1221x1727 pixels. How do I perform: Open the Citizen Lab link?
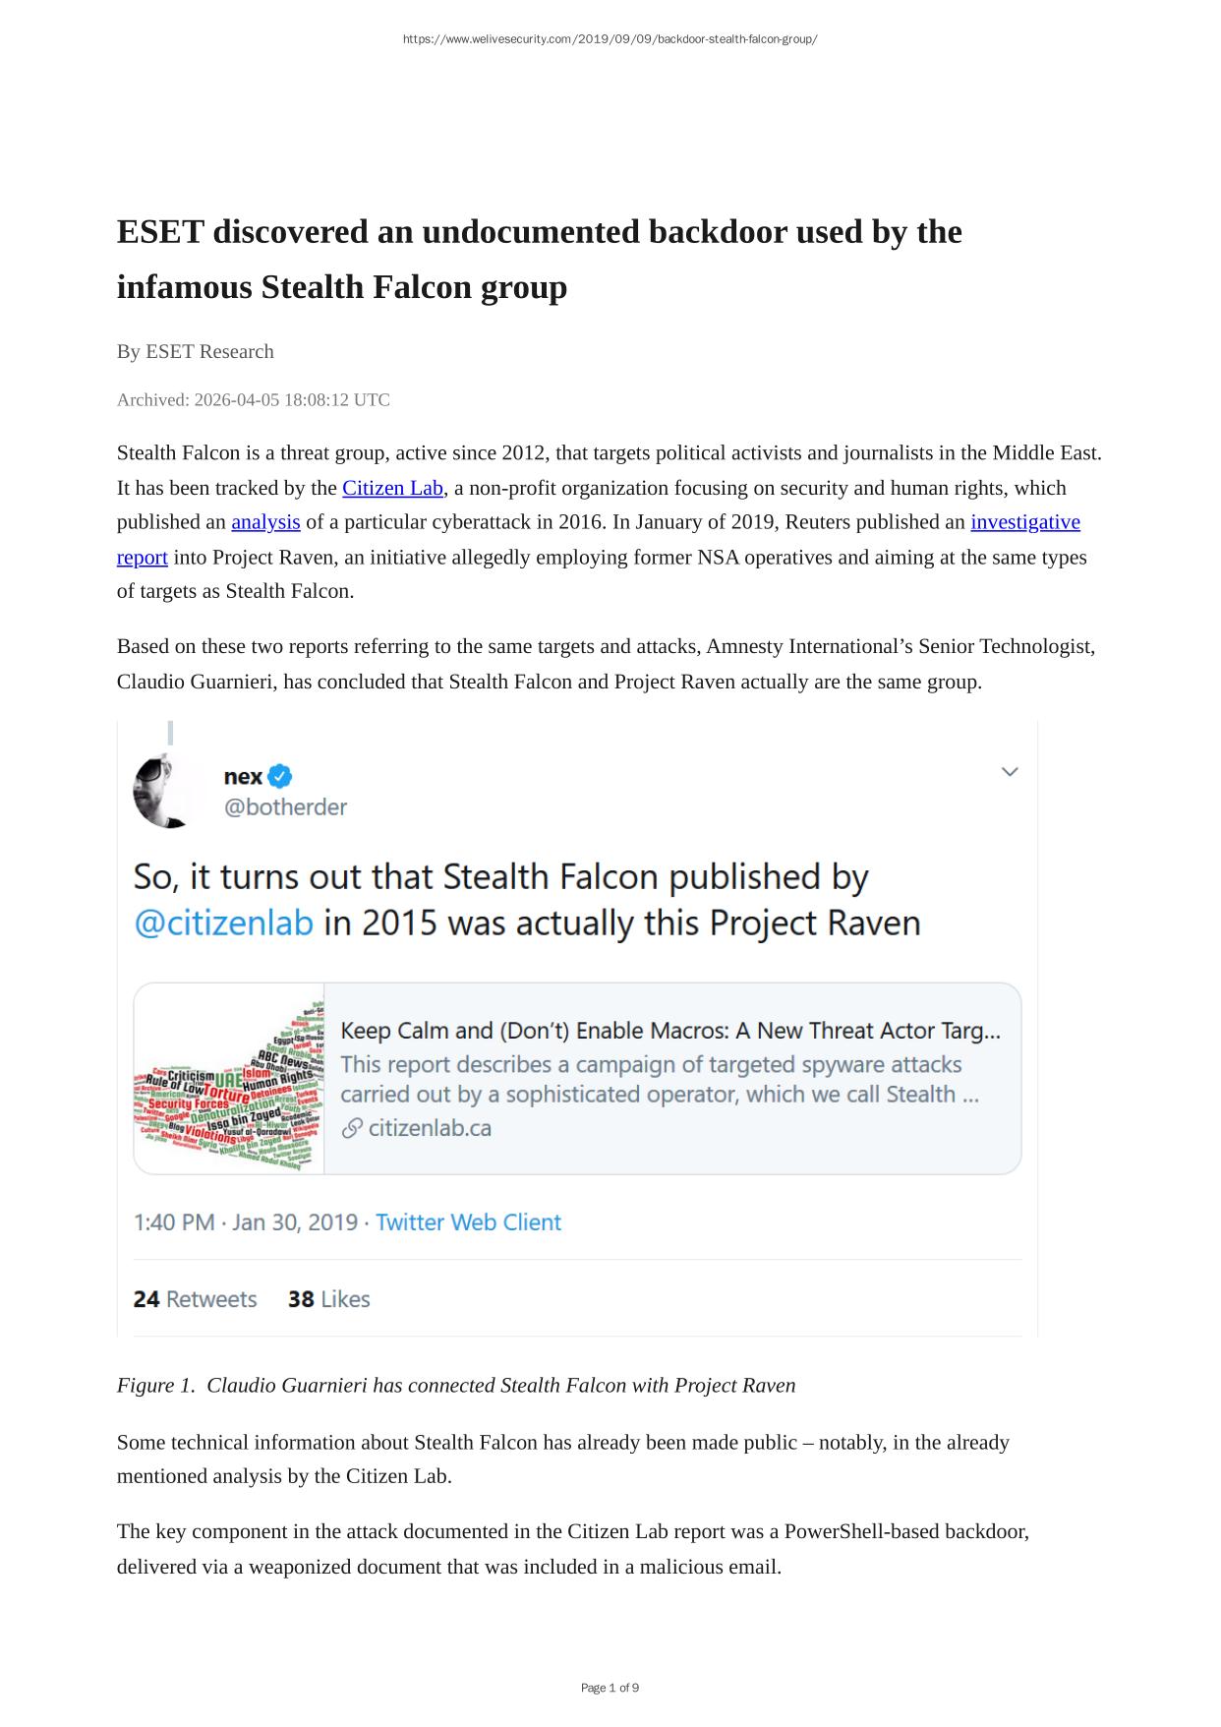pos(392,488)
